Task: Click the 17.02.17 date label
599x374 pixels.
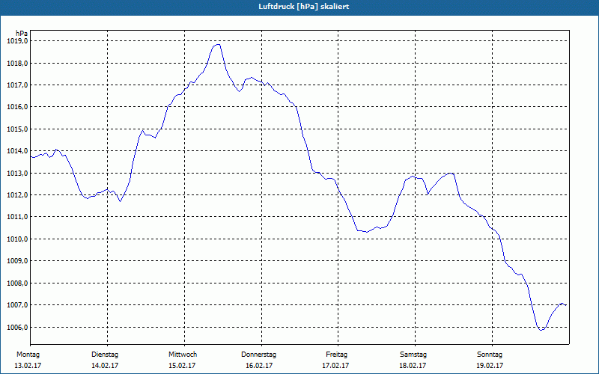Action: pos(335,366)
